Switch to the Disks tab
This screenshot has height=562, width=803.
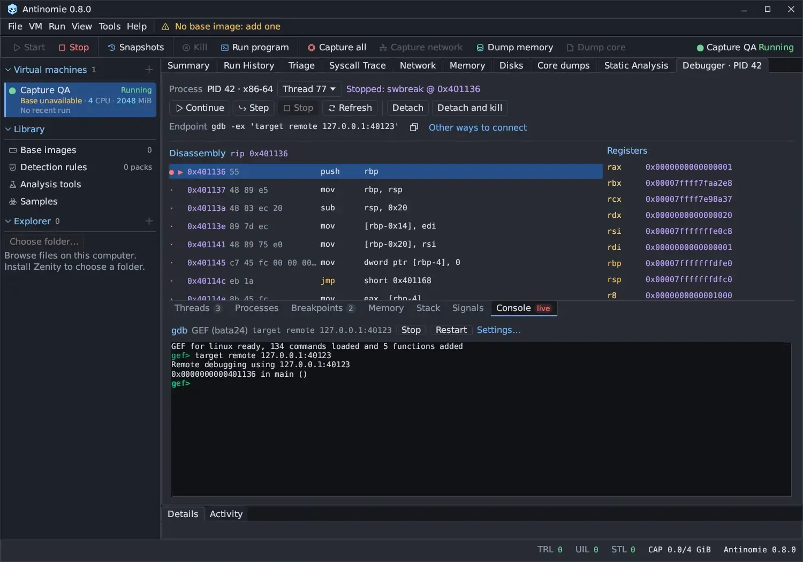511,65
